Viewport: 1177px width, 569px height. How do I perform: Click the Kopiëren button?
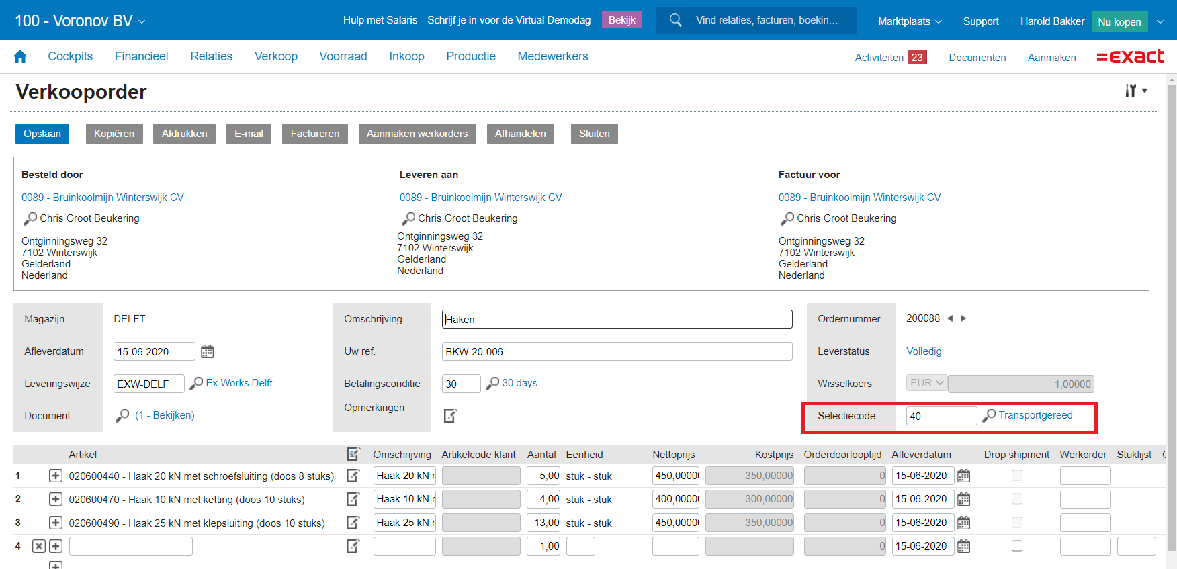114,134
